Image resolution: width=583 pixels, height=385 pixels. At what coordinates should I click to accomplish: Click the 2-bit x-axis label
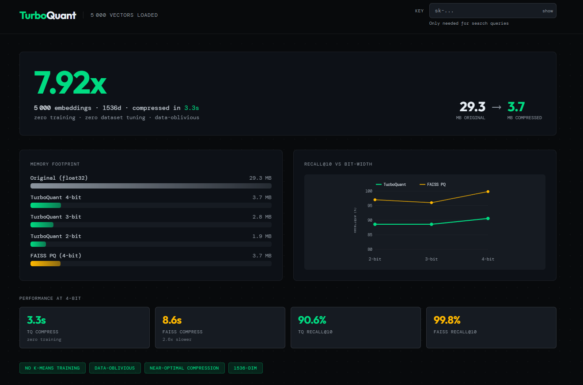point(375,259)
